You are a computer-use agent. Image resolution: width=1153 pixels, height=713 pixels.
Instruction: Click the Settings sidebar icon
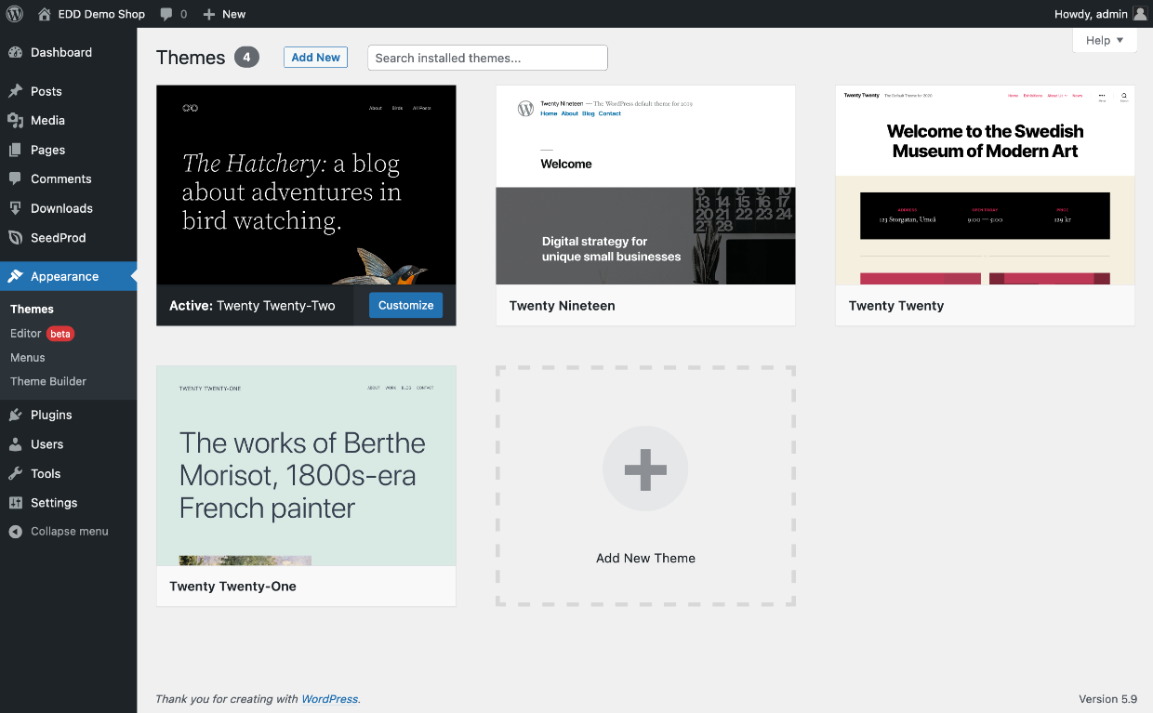tap(20, 503)
